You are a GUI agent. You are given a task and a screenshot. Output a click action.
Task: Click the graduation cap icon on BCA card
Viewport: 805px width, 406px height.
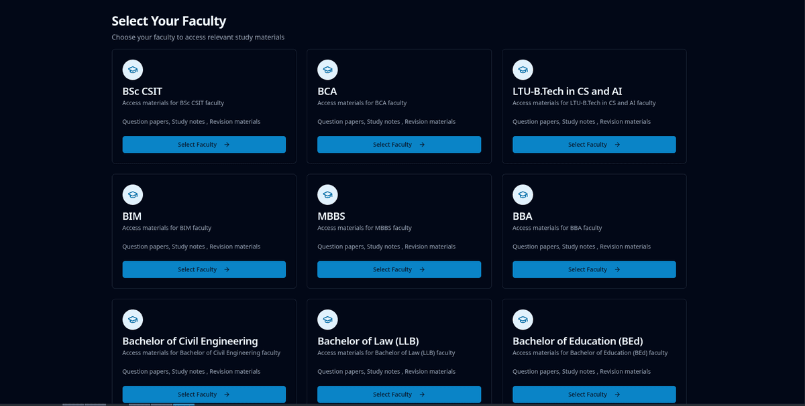point(327,69)
